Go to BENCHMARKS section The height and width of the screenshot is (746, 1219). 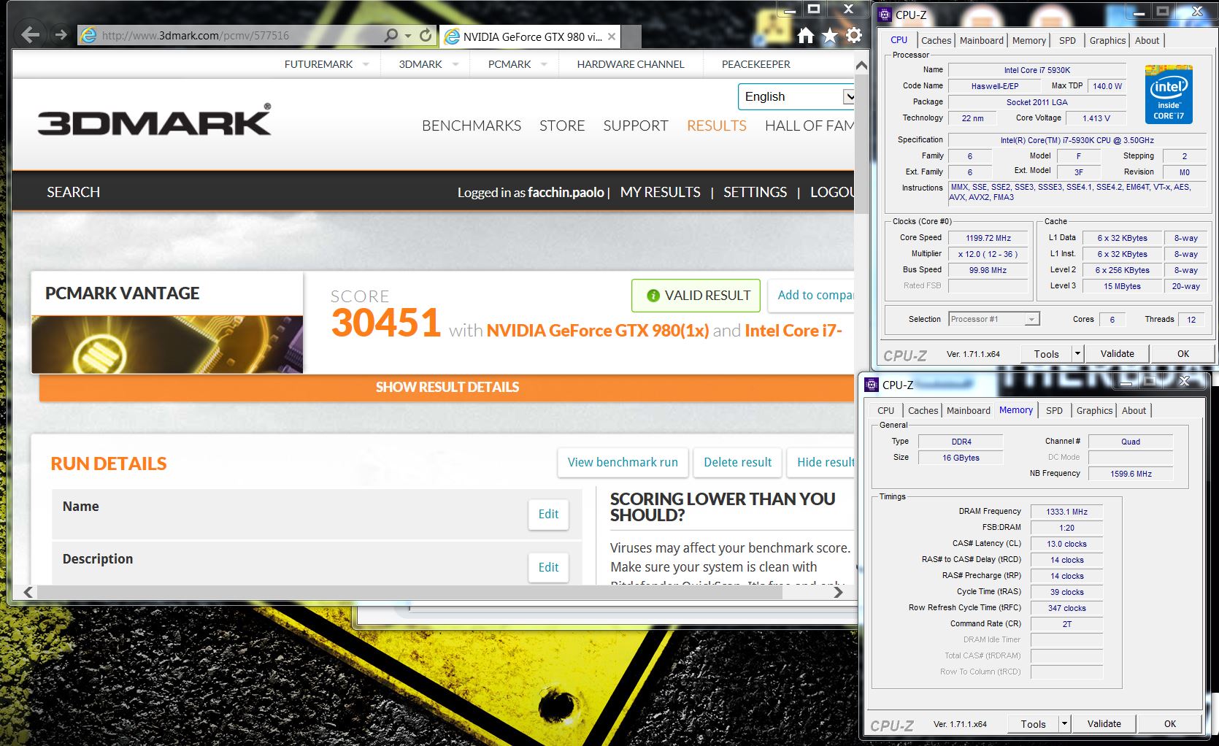point(472,126)
